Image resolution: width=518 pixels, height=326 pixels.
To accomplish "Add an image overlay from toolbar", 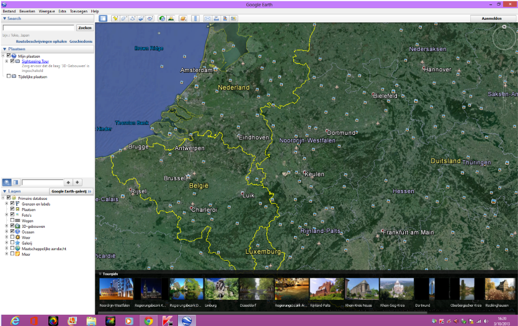I will [141, 19].
